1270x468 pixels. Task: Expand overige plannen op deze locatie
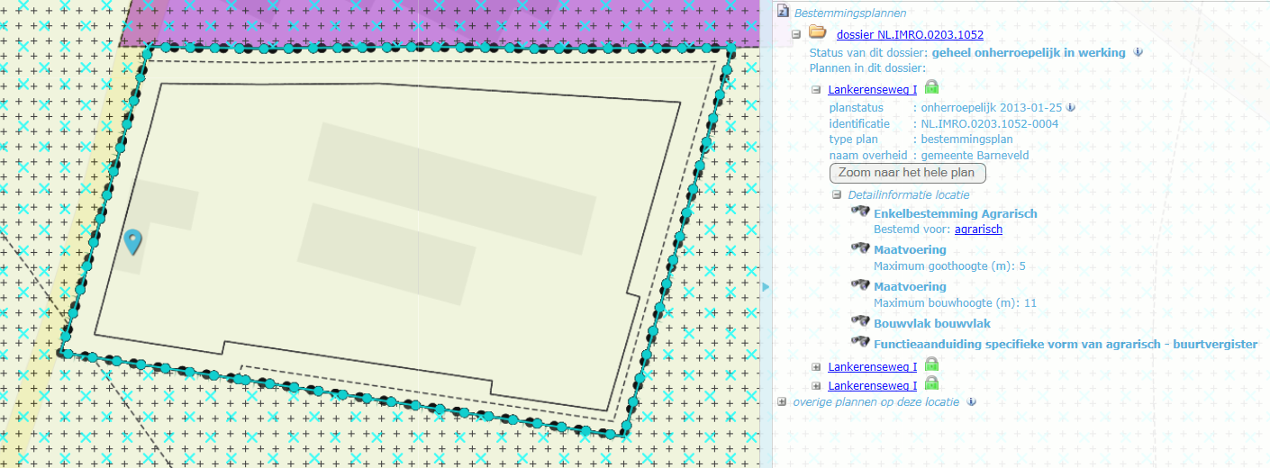point(782,401)
